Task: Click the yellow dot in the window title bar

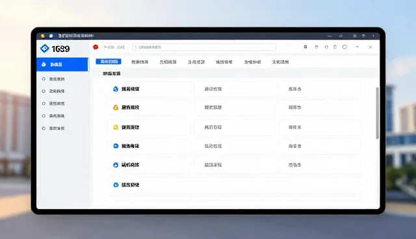Action: (x=42, y=36)
